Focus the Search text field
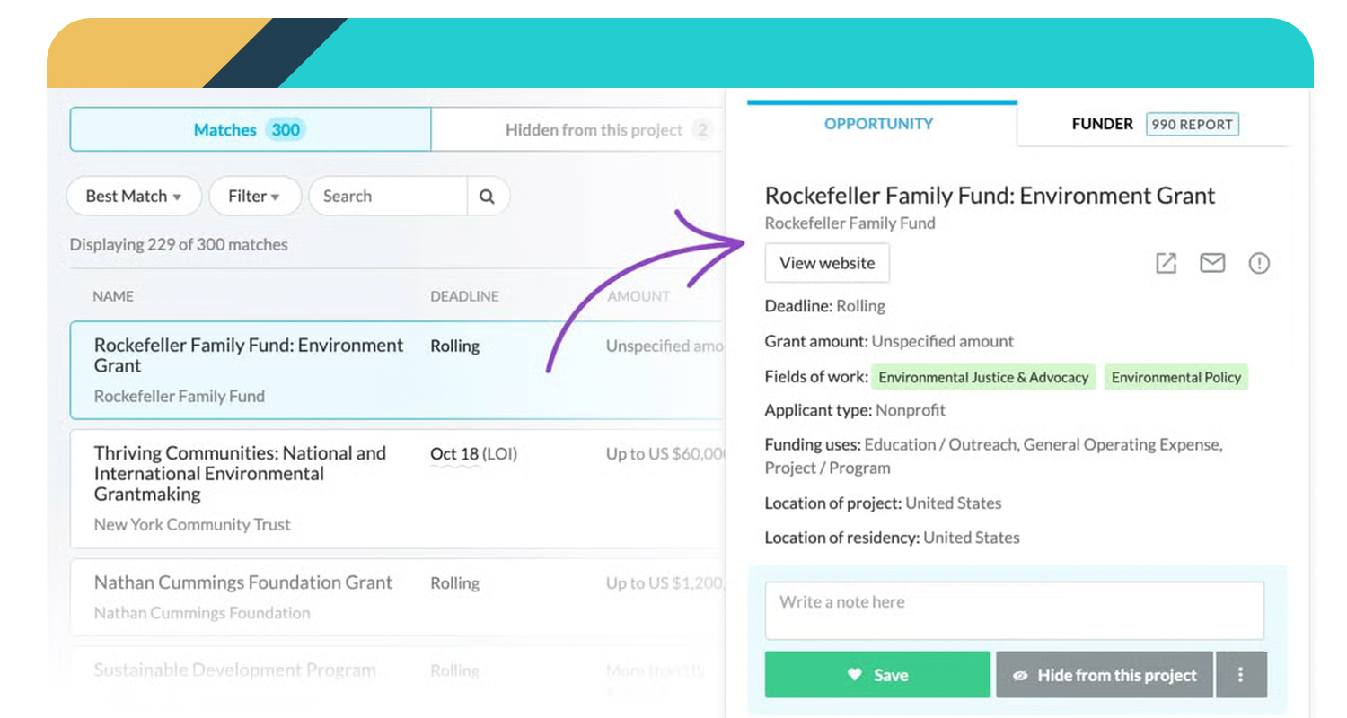The height and width of the screenshot is (718, 1347). click(x=388, y=197)
